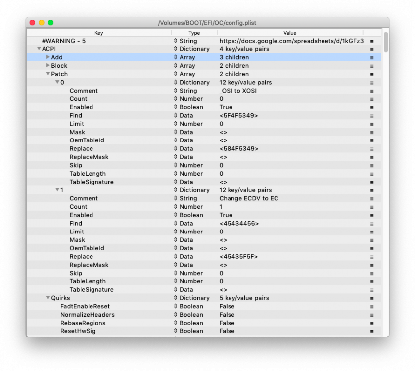Click the Key column header
The image size is (415, 371).
point(99,33)
